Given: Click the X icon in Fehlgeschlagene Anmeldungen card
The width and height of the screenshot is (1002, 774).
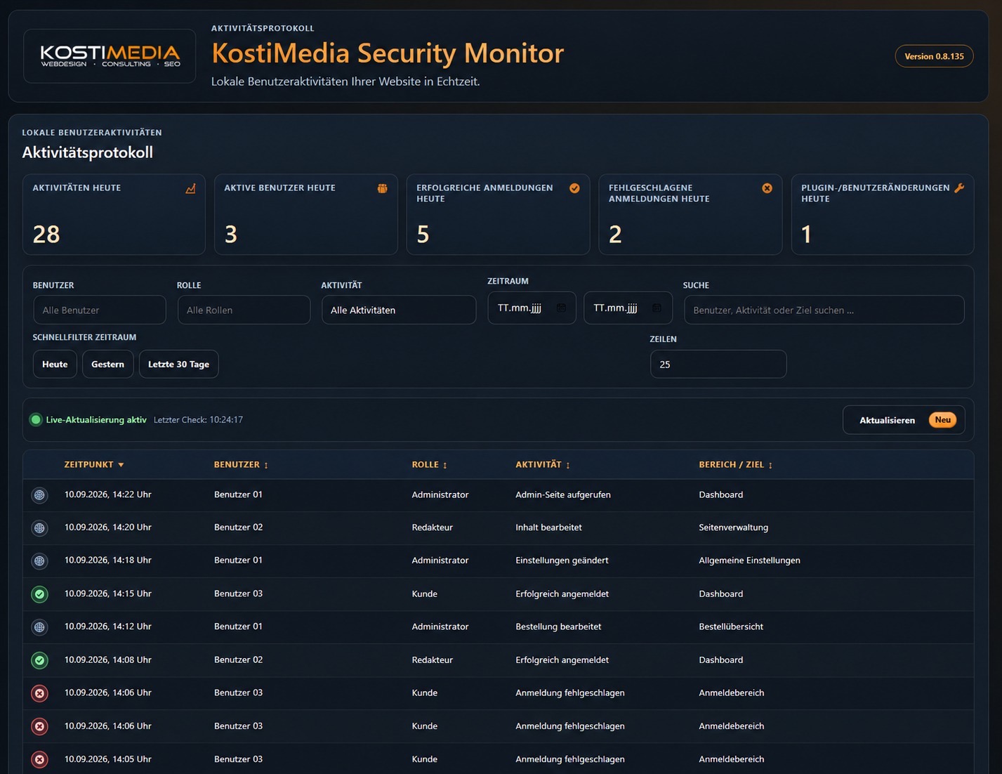Looking at the screenshot, I should pos(767,188).
